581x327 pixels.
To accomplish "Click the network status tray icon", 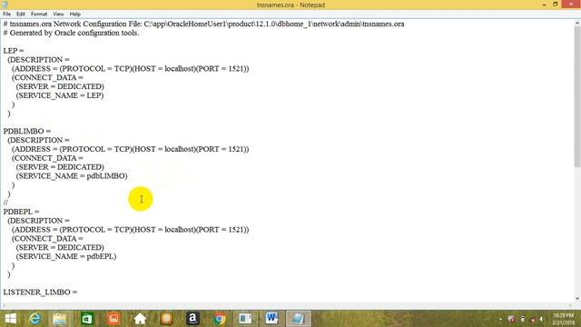I will (533, 319).
